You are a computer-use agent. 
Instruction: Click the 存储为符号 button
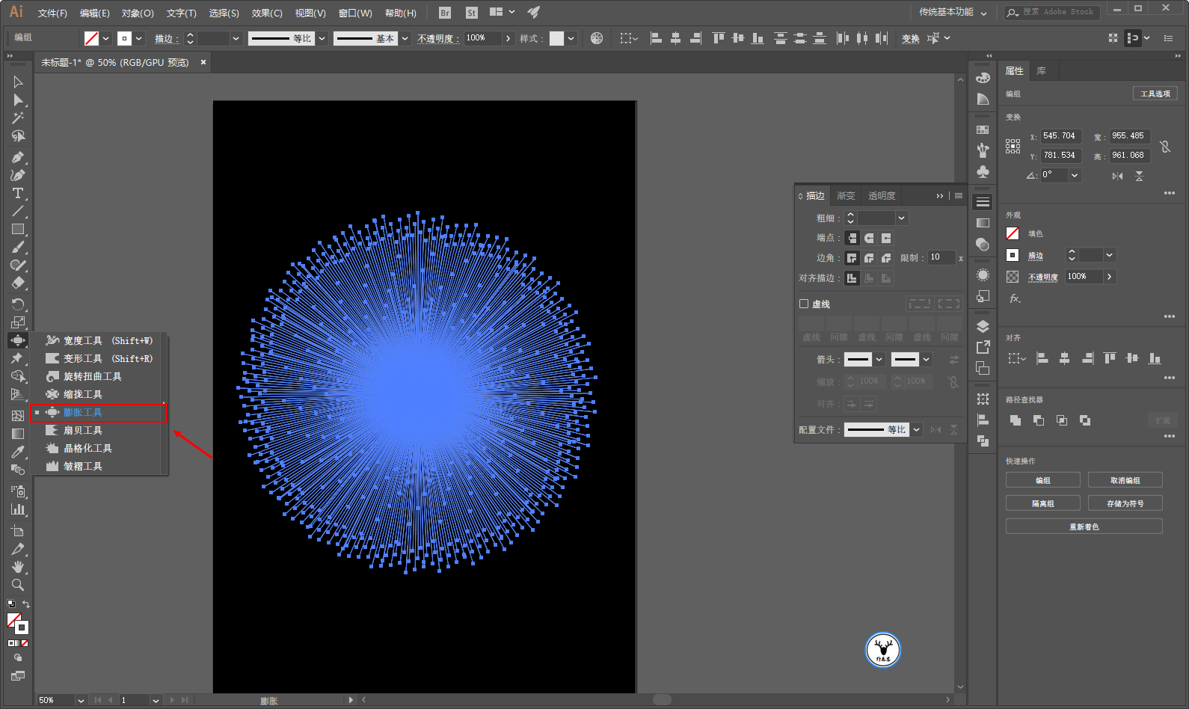point(1125,503)
